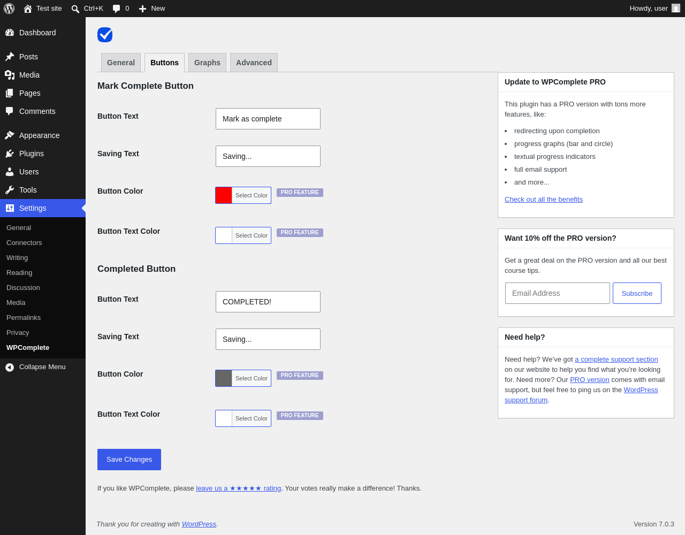Click the WPComplete blue checkmark logo

pyautogui.click(x=105, y=35)
